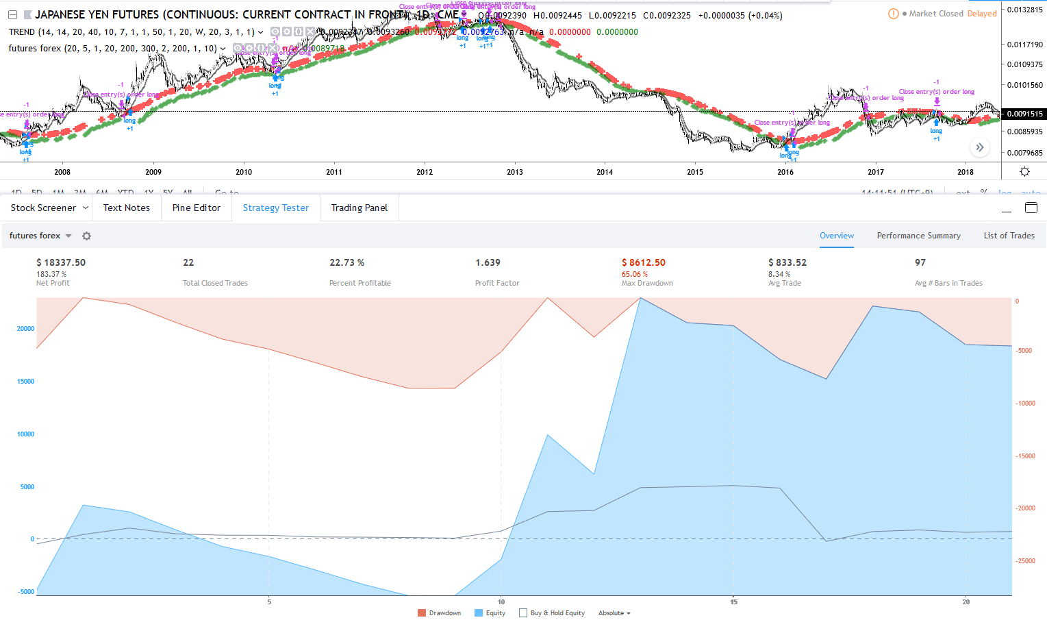The width and height of the screenshot is (1047, 620).
Task: View TREND indicator source code braces icon
Action: (299, 32)
